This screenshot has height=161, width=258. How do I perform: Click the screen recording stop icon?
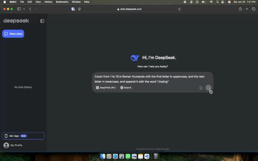(185, 2)
